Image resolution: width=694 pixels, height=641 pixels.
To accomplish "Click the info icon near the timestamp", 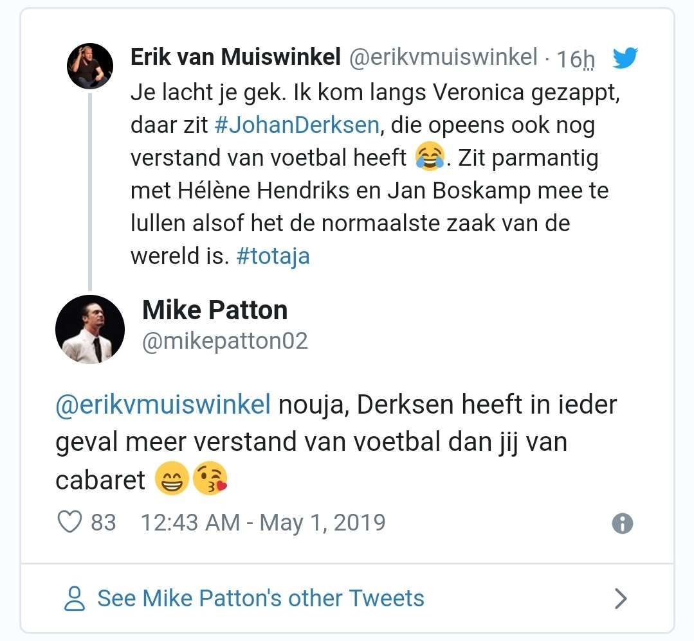I will [x=621, y=523].
